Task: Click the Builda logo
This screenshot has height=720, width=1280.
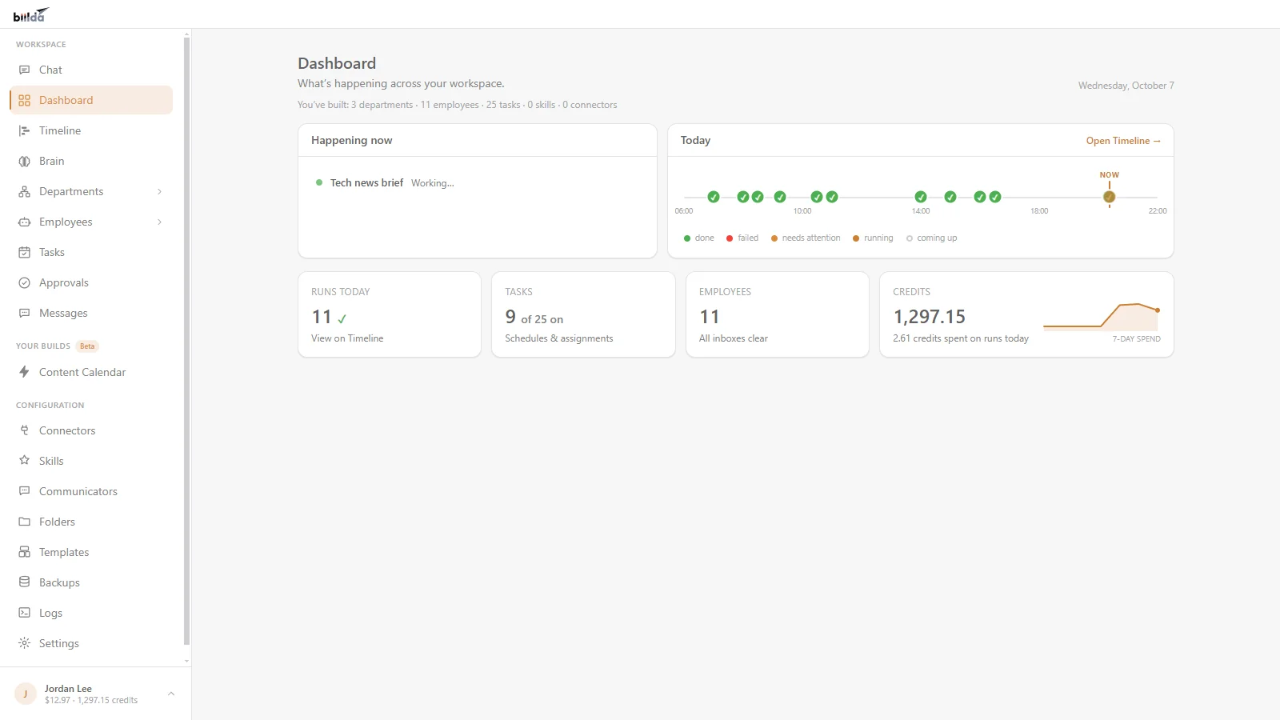Action: coord(31,15)
